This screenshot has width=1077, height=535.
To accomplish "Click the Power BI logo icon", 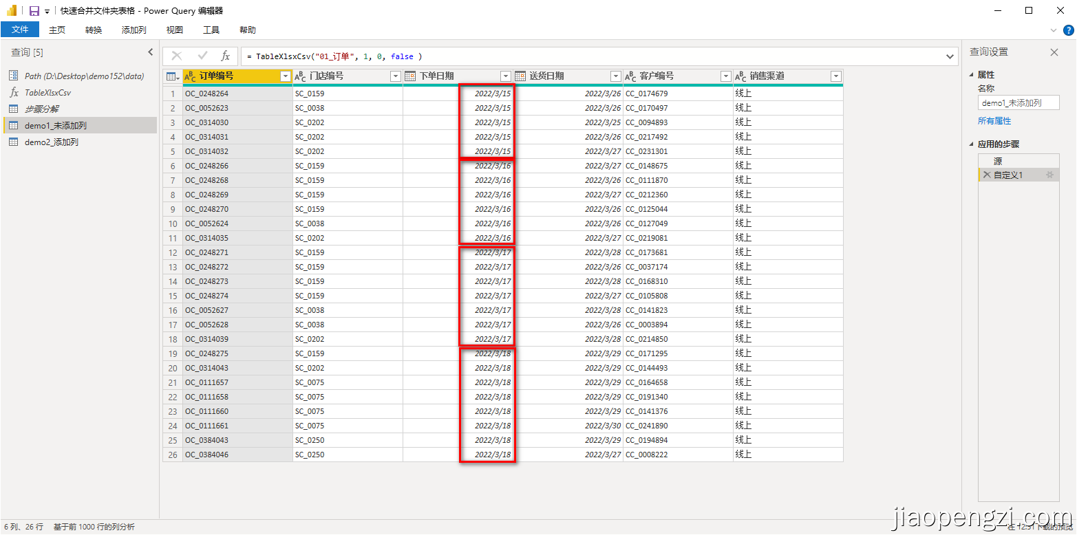I will click(12, 11).
